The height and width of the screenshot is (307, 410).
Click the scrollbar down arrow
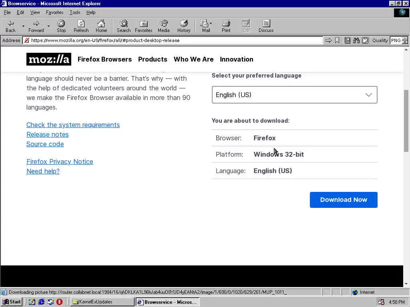click(406, 284)
